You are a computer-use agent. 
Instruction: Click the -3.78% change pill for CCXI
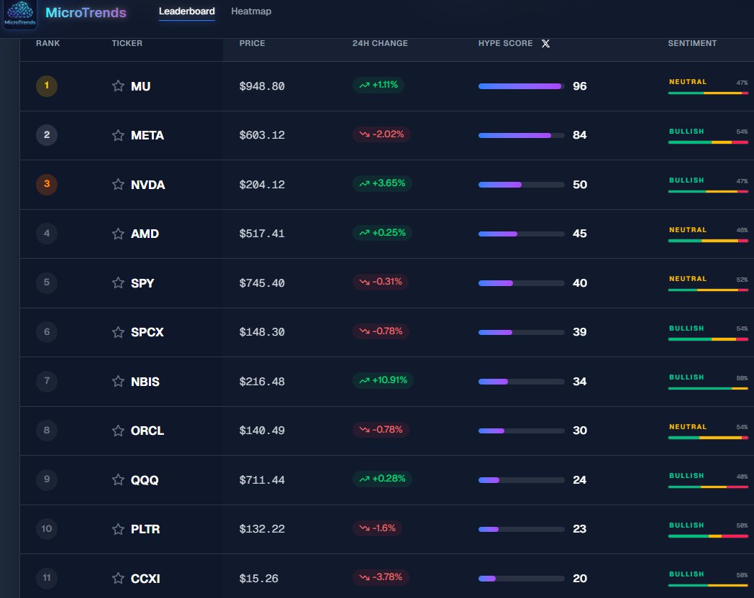click(x=381, y=577)
